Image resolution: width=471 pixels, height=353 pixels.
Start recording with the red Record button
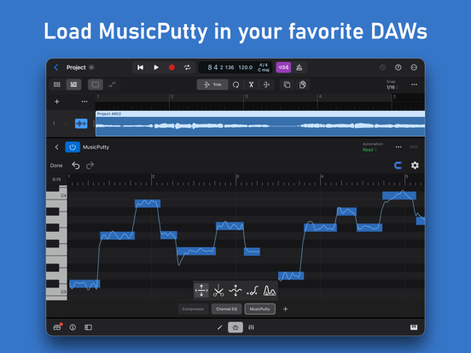pos(172,67)
